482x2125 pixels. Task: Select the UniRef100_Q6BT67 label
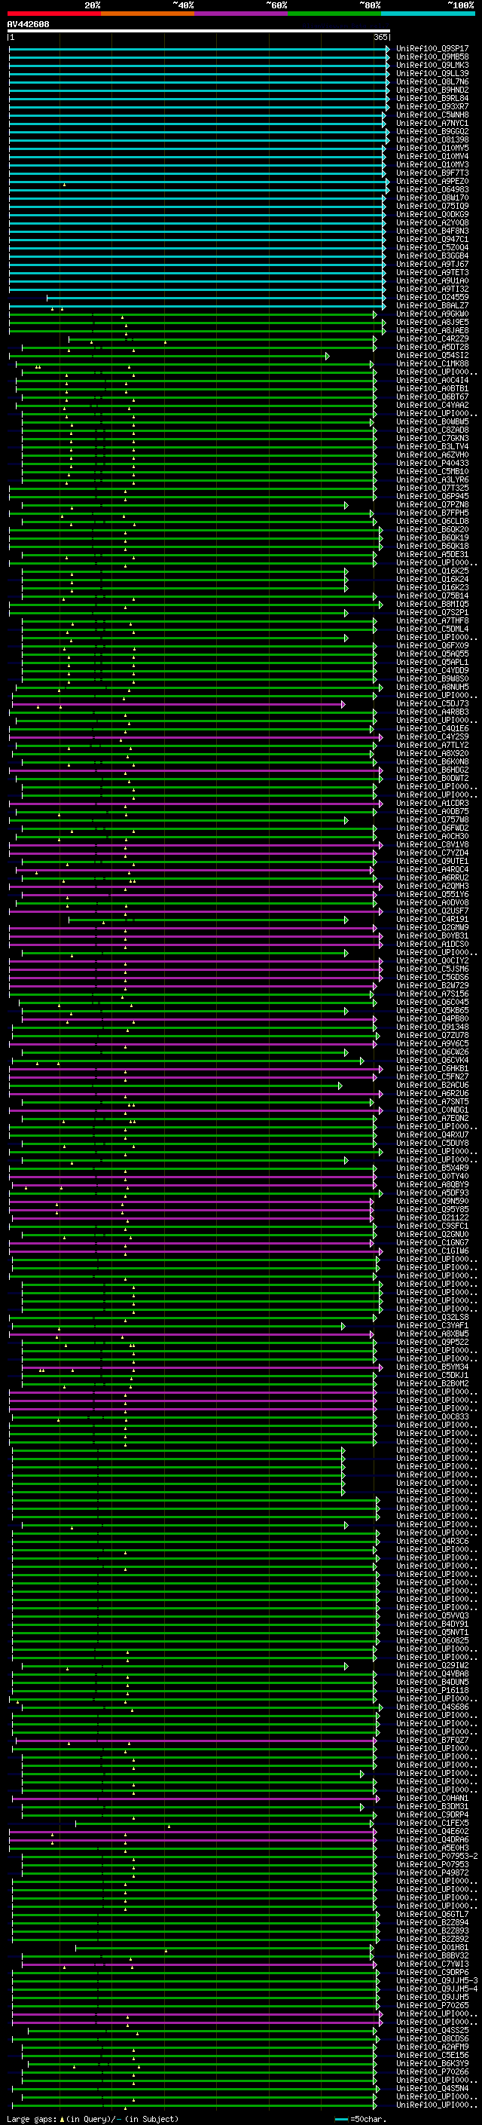click(x=432, y=397)
